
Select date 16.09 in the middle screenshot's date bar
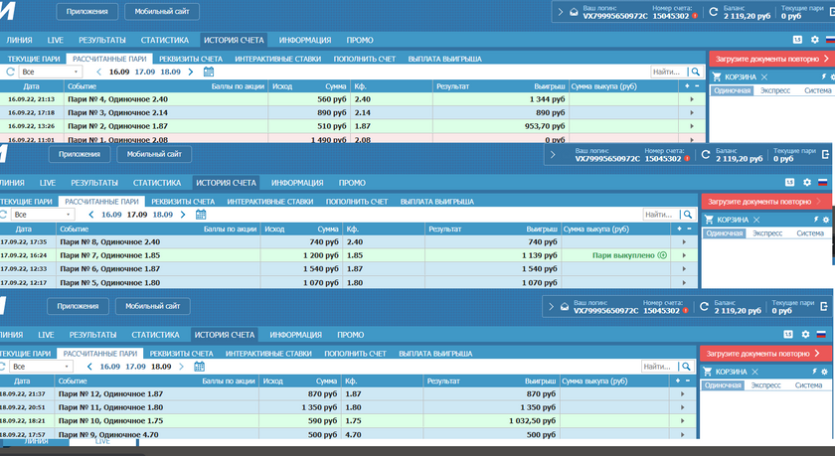tap(111, 215)
